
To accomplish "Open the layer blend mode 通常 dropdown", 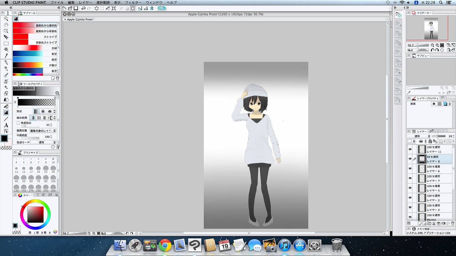I will pyautogui.click(x=419, y=136).
